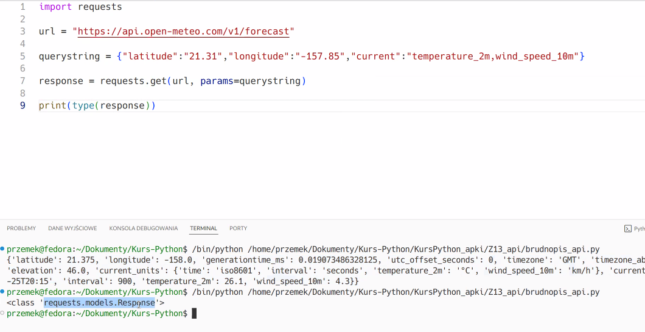This screenshot has height=332, width=645.
Task: Click the import keyword on line 1
Action: pos(55,7)
